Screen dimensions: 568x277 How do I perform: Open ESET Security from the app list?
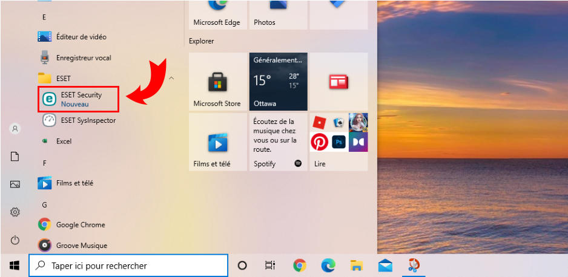[79, 99]
